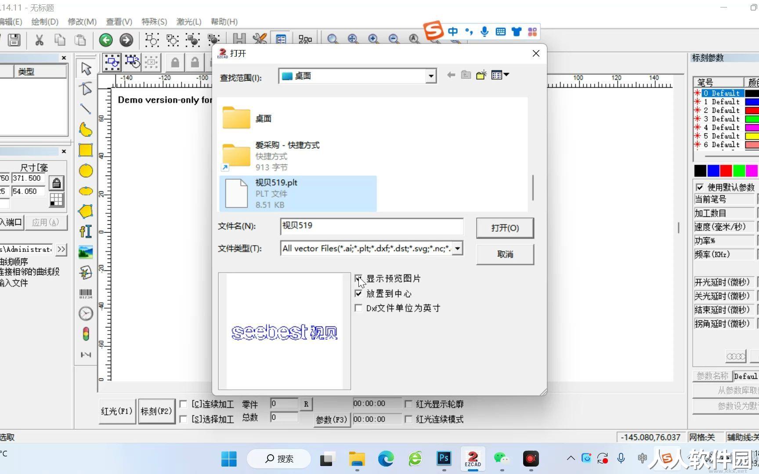
Task: Click Windows Start button
Action: (229, 459)
